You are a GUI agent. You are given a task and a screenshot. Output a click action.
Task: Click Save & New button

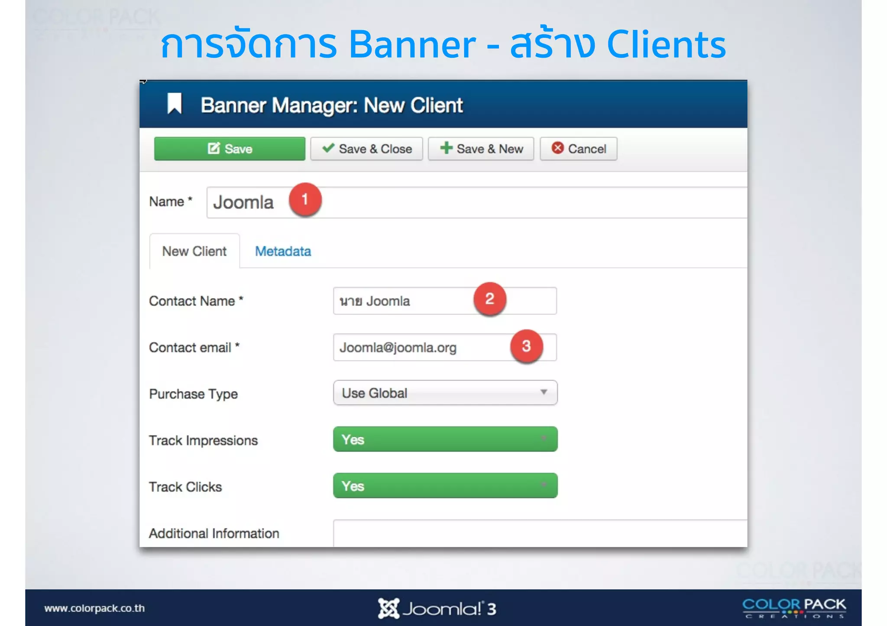pos(481,149)
